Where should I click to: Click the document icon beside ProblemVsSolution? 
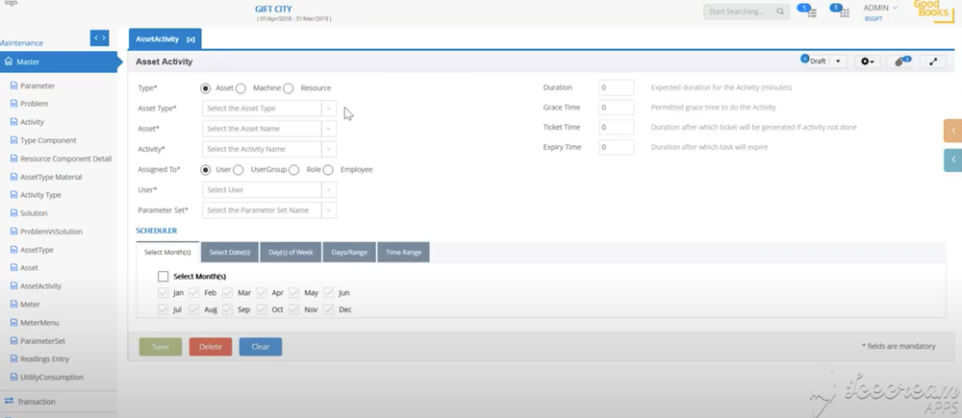14,231
